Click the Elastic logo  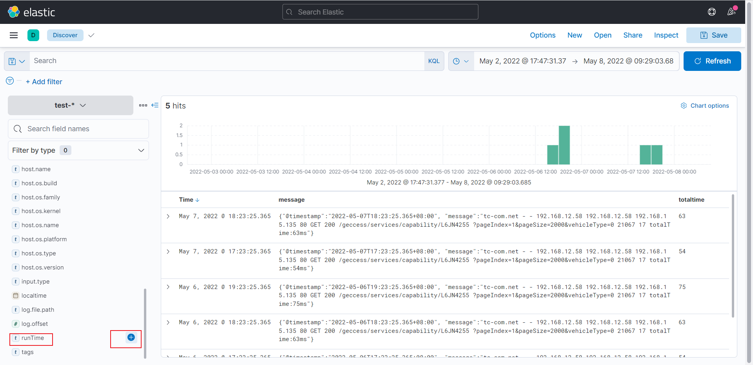coord(31,12)
